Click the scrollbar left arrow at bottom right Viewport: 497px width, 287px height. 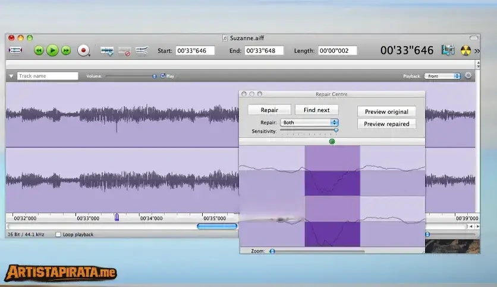coord(471,227)
